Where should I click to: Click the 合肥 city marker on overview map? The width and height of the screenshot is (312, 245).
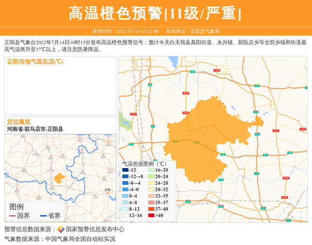click(x=108, y=189)
